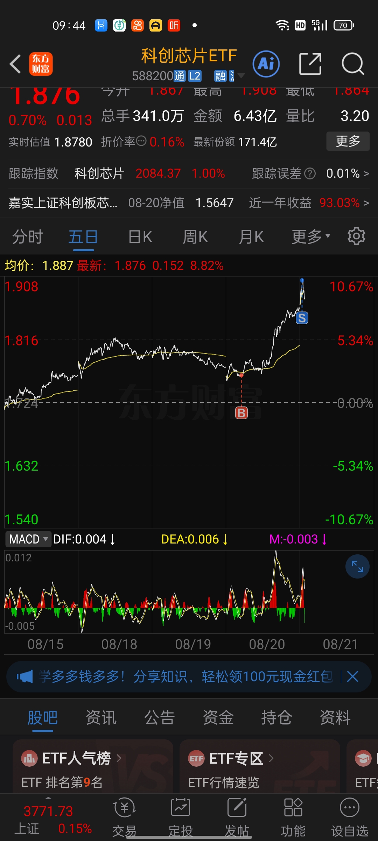The height and width of the screenshot is (841, 378).
Task: Tap the Wi-Fi status icon
Action: [x=282, y=25]
